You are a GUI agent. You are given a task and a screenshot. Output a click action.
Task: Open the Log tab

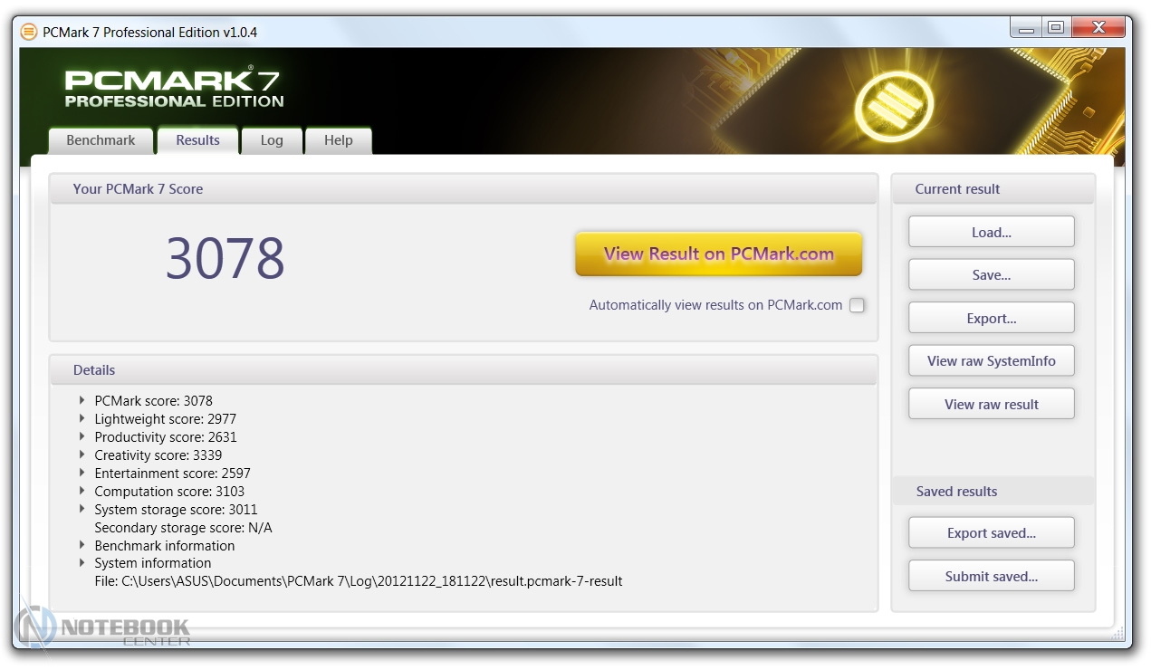pos(272,140)
